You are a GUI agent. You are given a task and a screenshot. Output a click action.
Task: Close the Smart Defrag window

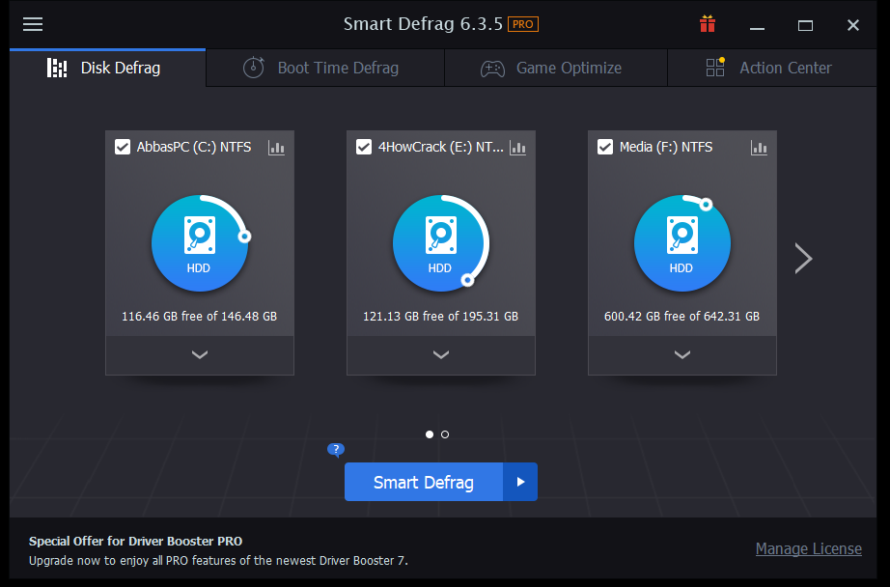coord(853,25)
